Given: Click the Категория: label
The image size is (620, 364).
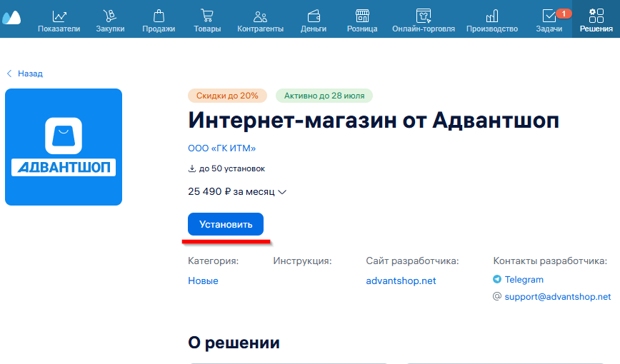Looking at the screenshot, I should click(x=213, y=261).
